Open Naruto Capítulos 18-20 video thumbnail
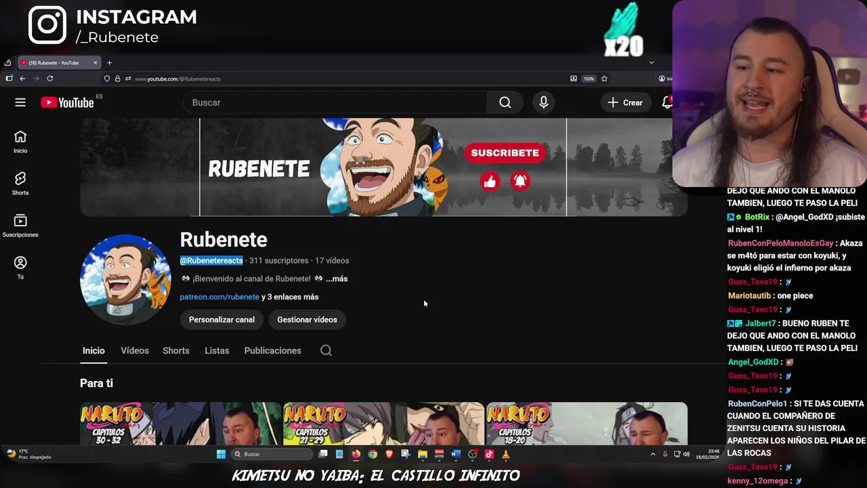This screenshot has width=867, height=488. (587, 424)
